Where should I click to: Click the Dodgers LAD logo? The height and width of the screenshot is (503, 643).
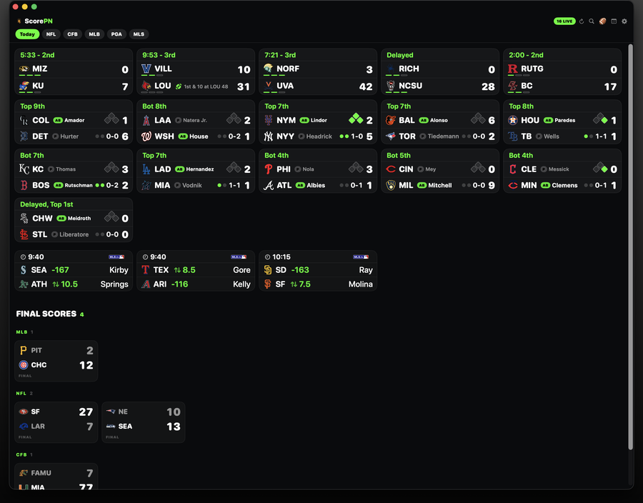(146, 169)
